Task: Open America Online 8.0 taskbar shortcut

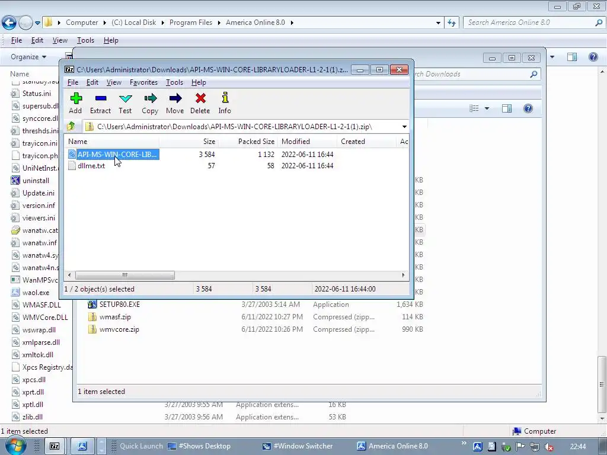Action: [392, 446]
